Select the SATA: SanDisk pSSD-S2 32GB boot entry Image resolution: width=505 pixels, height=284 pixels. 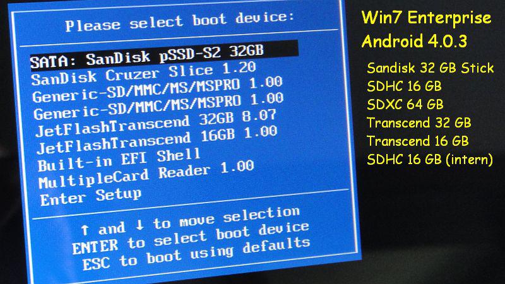[x=164, y=55]
